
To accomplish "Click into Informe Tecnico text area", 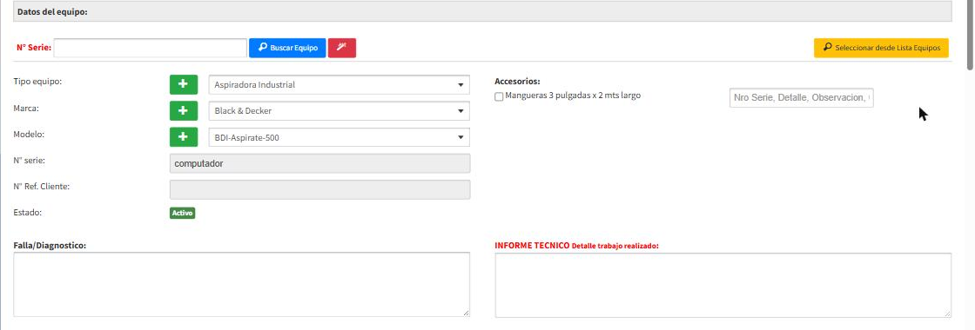I will 723,285.
